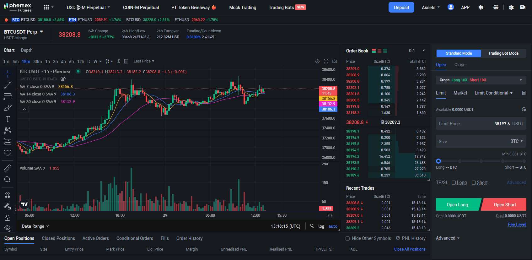
Task: Select the ruler measure tool
Action: (8, 168)
